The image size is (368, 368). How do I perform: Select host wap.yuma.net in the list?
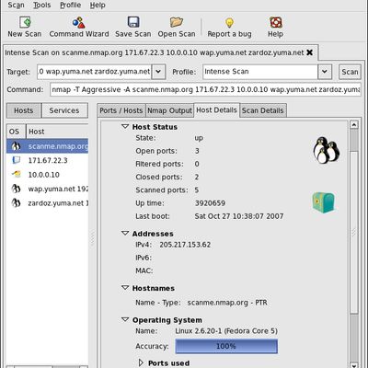(x=48, y=189)
